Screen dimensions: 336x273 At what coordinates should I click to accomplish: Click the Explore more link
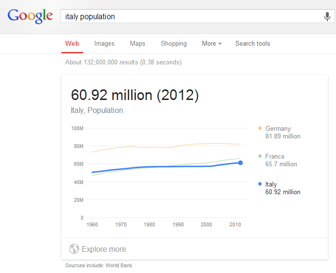pos(104,249)
